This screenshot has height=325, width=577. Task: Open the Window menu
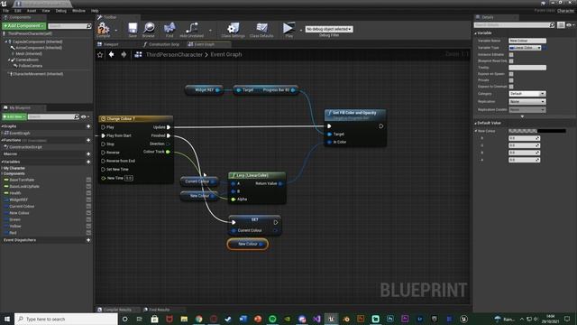pos(78,11)
